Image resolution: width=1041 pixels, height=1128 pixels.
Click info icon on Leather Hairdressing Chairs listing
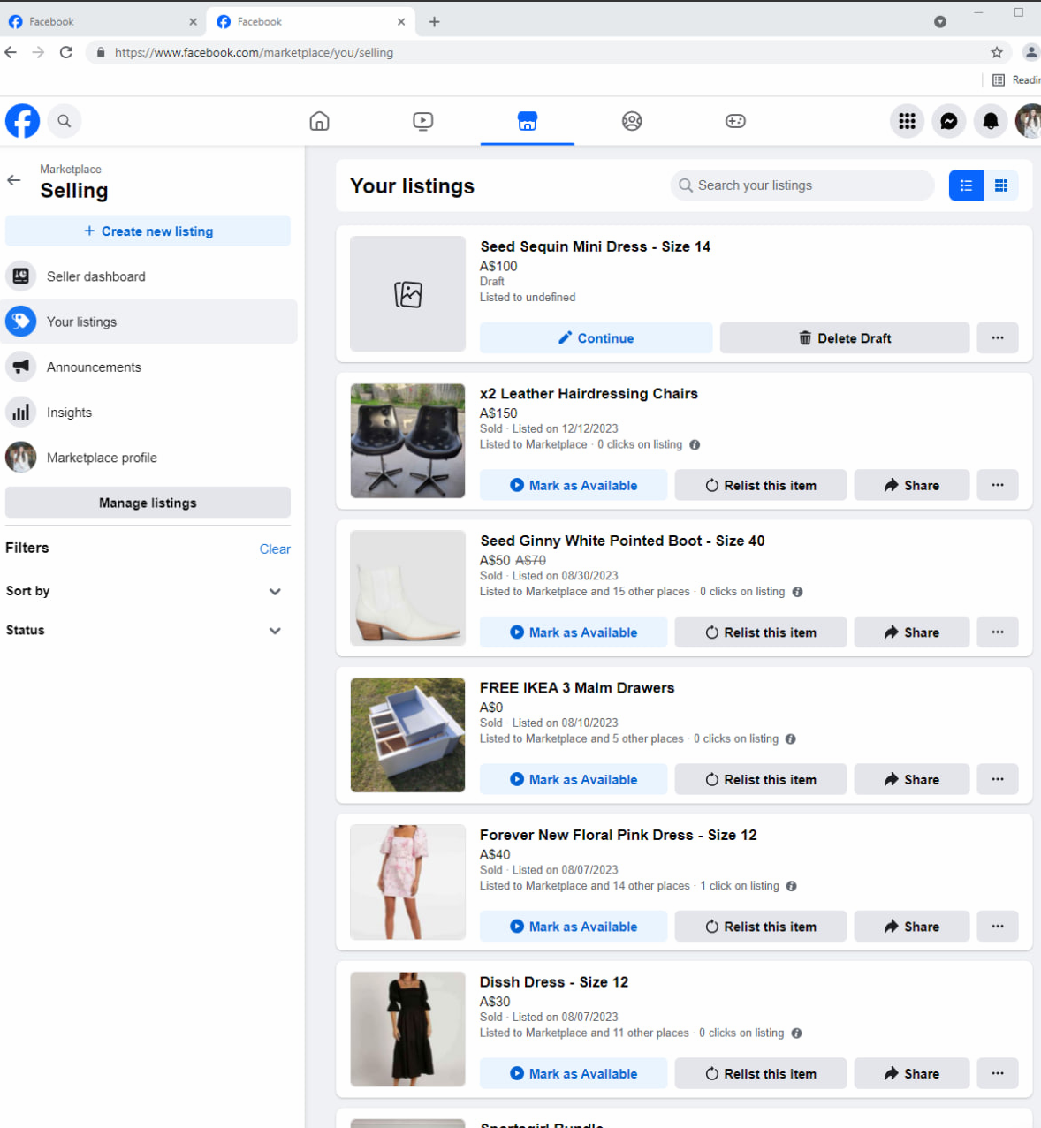coord(695,445)
